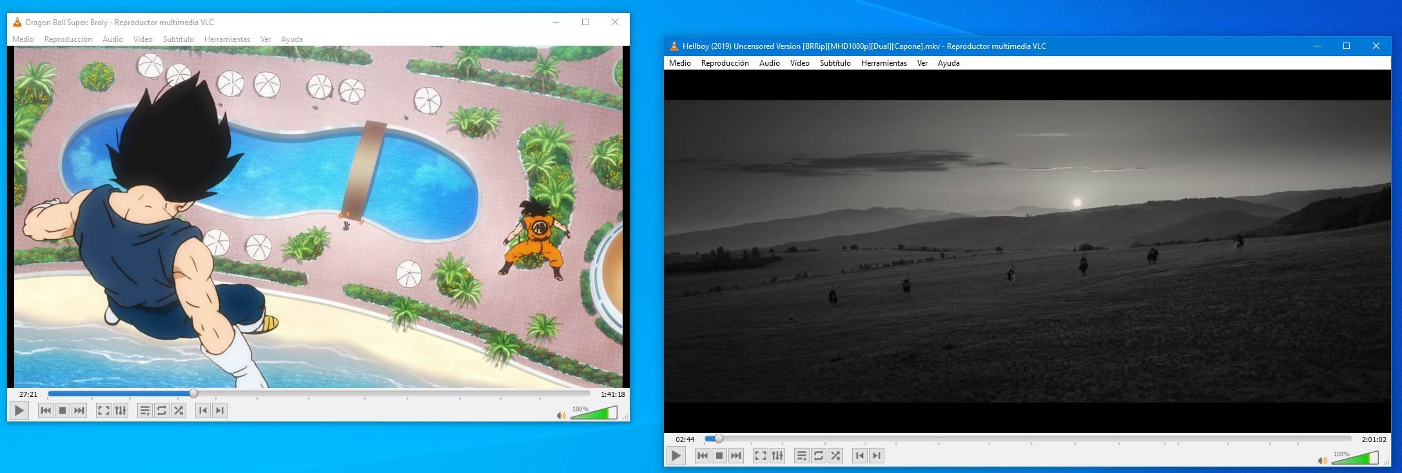Open Vídeo menu in Hellboy window
The height and width of the screenshot is (473, 1402).
pyautogui.click(x=800, y=63)
